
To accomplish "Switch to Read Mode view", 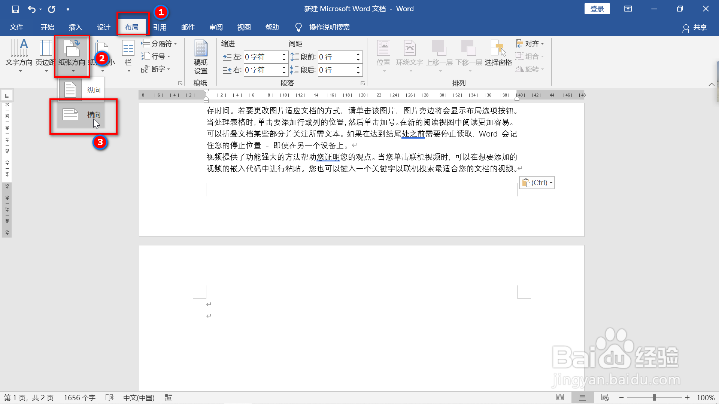I will pos(560,397).
